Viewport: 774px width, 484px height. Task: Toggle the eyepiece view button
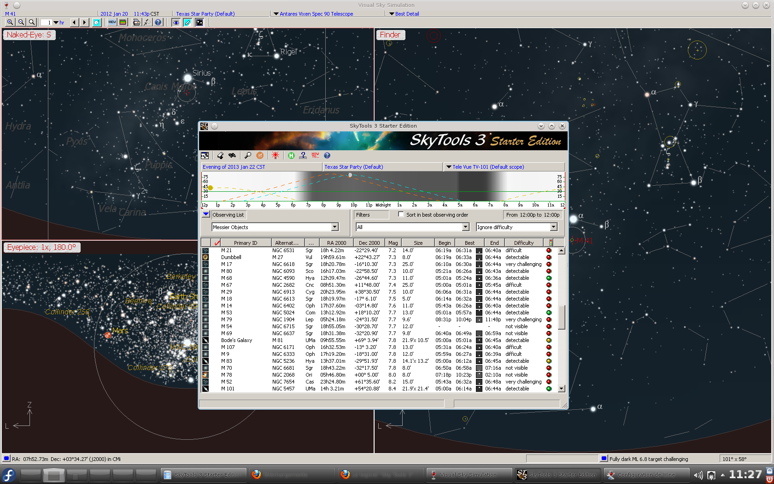pyautogui.click(x=199, y=22)
